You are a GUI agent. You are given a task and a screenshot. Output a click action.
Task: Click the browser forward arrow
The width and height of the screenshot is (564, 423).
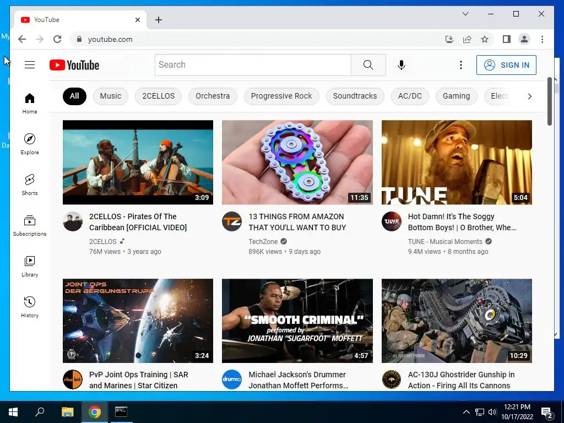pyautogui.click(x=40, y=39)
